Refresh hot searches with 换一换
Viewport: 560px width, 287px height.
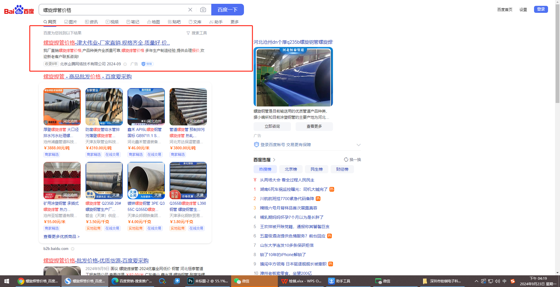click(x=353, y=160)
